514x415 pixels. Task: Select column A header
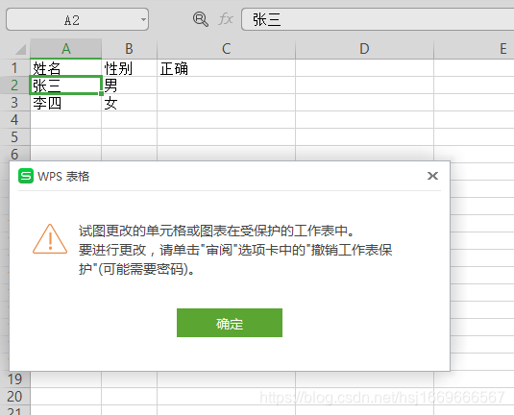click(x=66, y=49)
